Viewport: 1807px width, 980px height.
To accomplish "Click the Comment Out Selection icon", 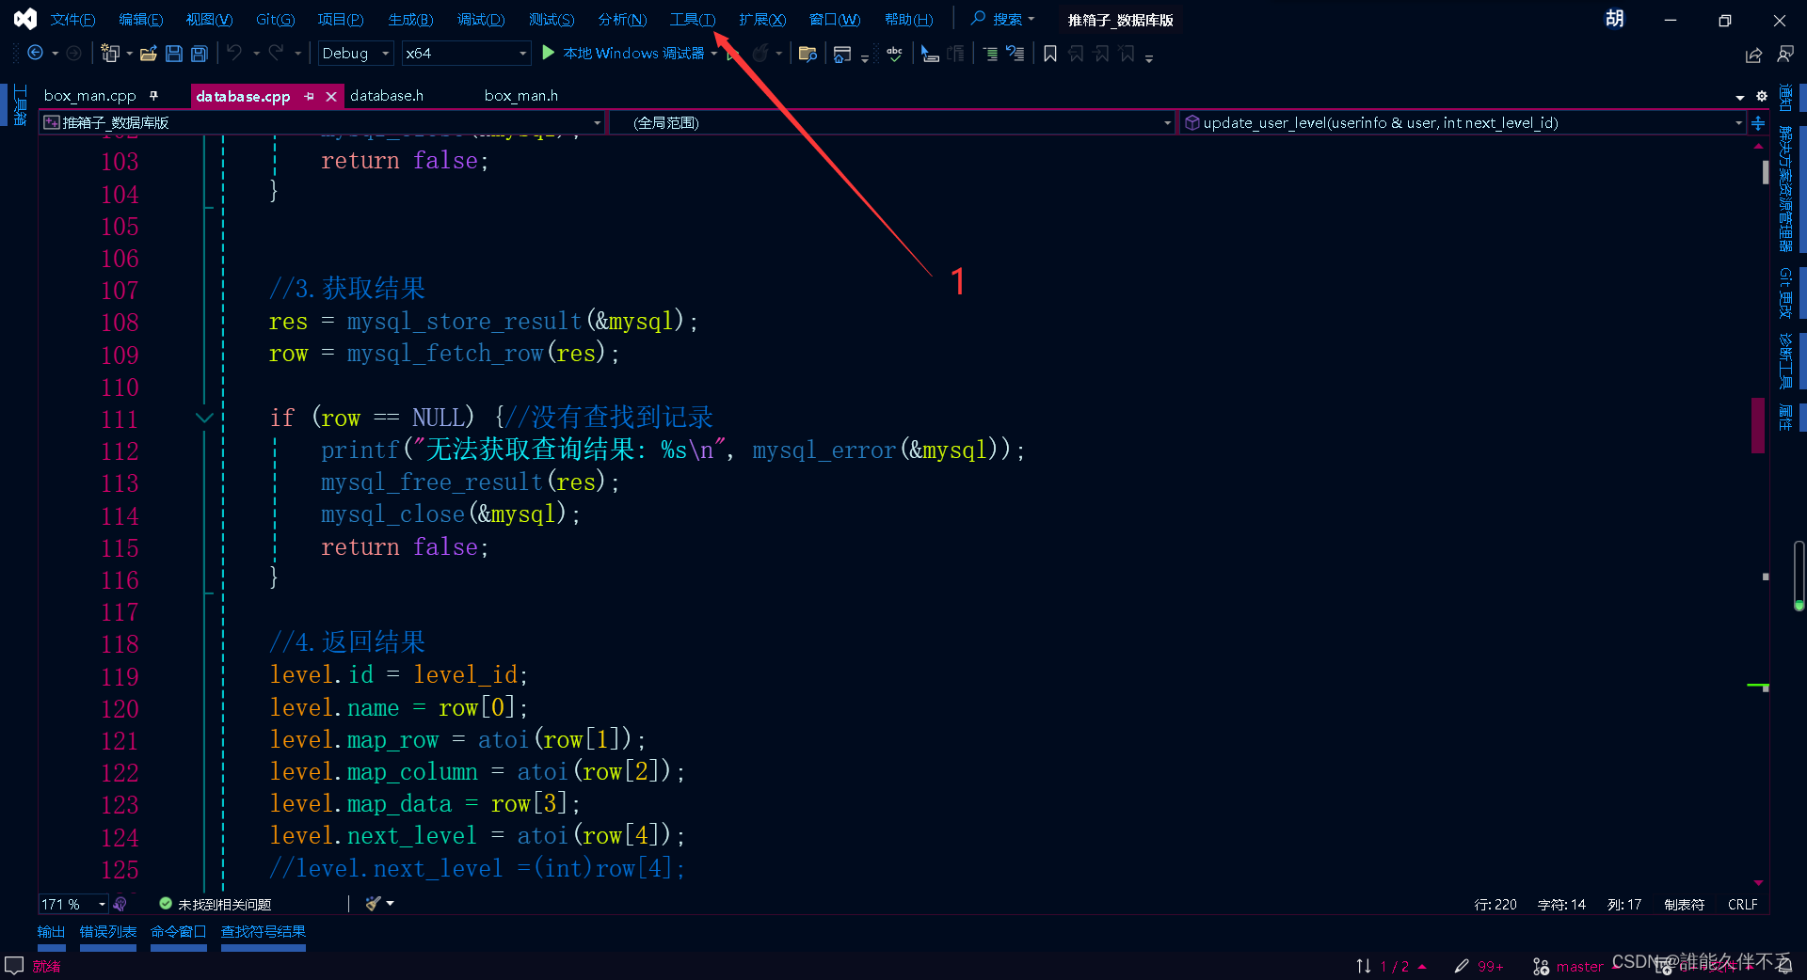I will point(990,54).
